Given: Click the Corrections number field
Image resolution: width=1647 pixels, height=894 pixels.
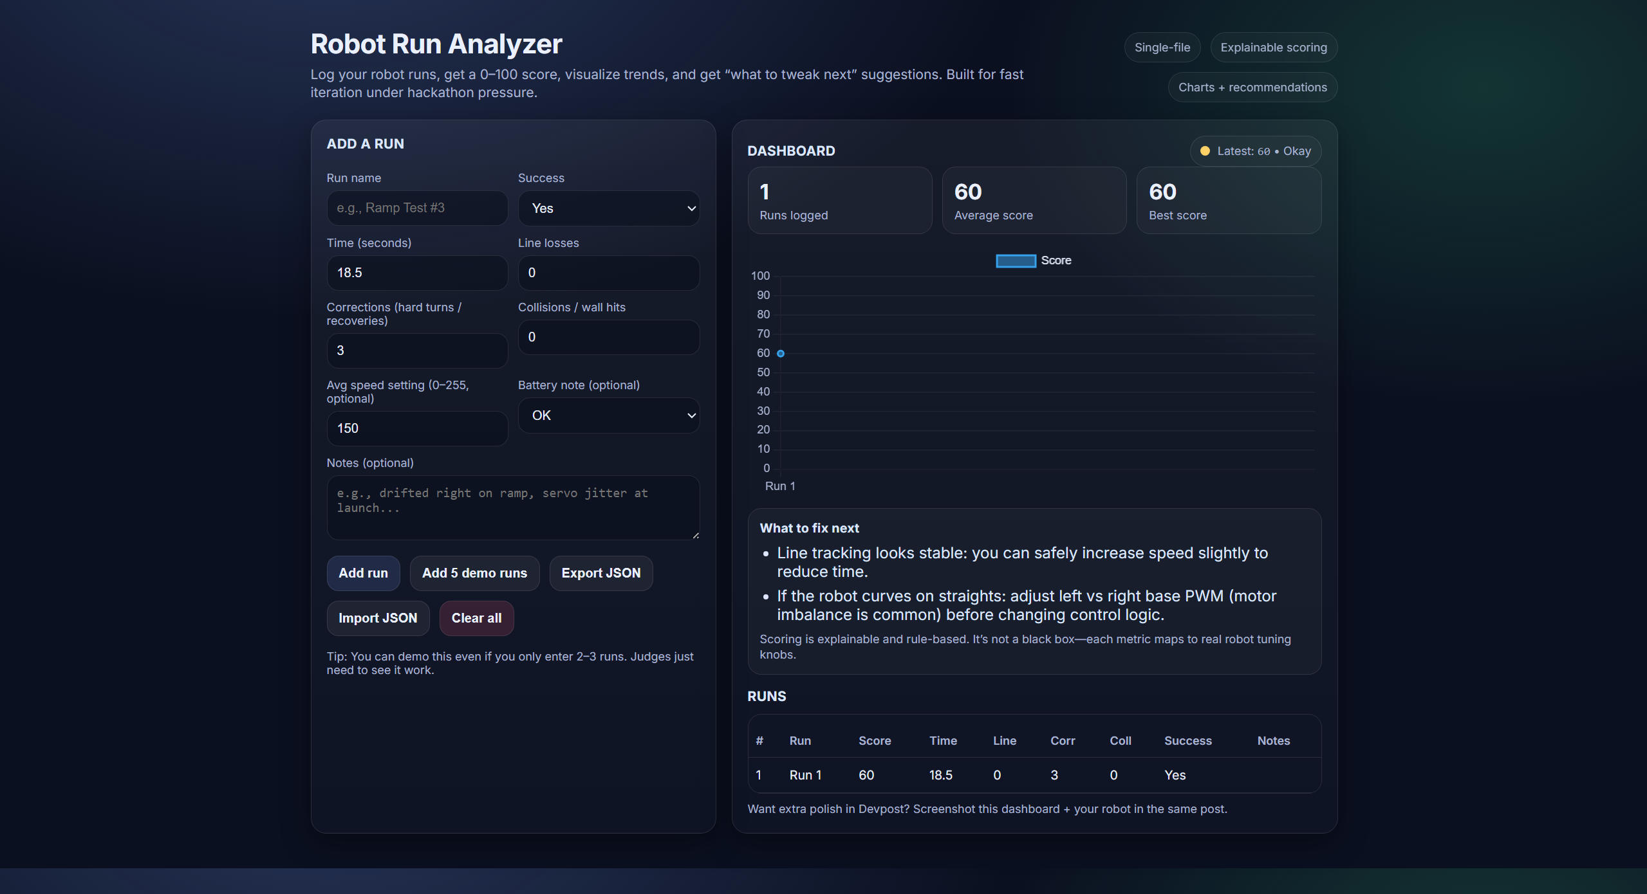Looking at the screenshot, I should pos(416,351).
